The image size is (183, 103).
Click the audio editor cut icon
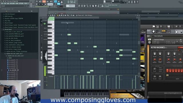(x=132, y=2)
